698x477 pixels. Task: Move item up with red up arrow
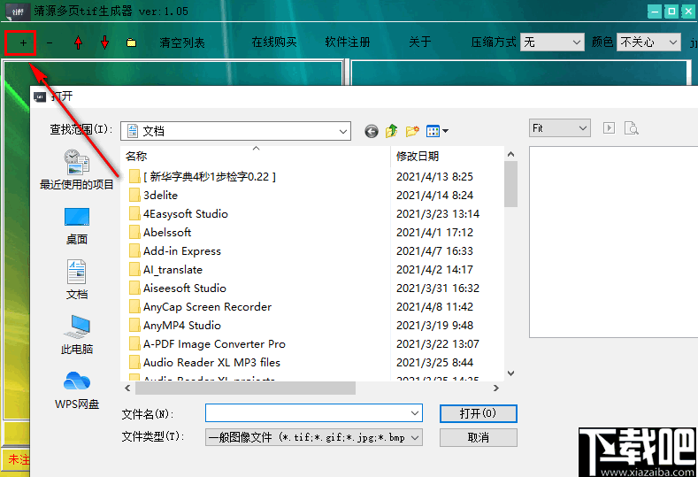79,42
